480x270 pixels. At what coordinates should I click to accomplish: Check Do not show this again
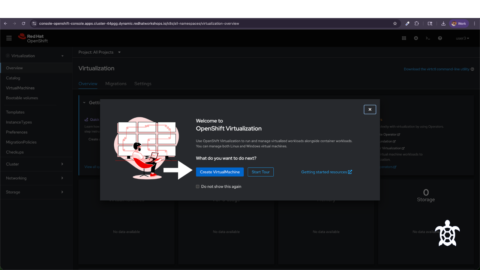(x=198, y=186)
